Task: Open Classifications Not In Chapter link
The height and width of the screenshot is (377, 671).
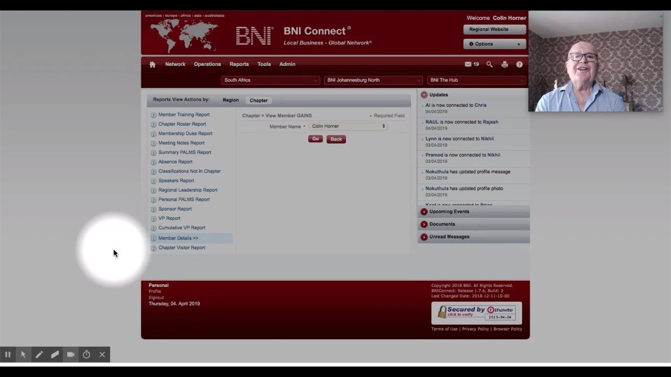Action: (x=190, y=171)
